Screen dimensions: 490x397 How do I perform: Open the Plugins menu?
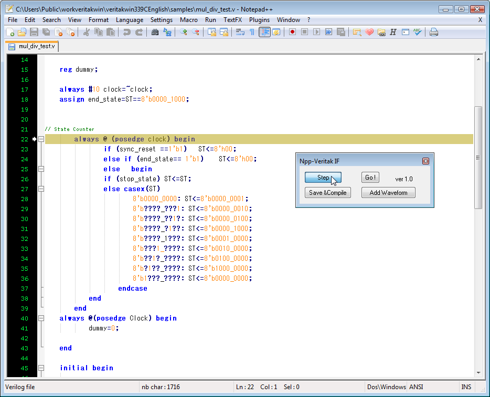[259, 20]
